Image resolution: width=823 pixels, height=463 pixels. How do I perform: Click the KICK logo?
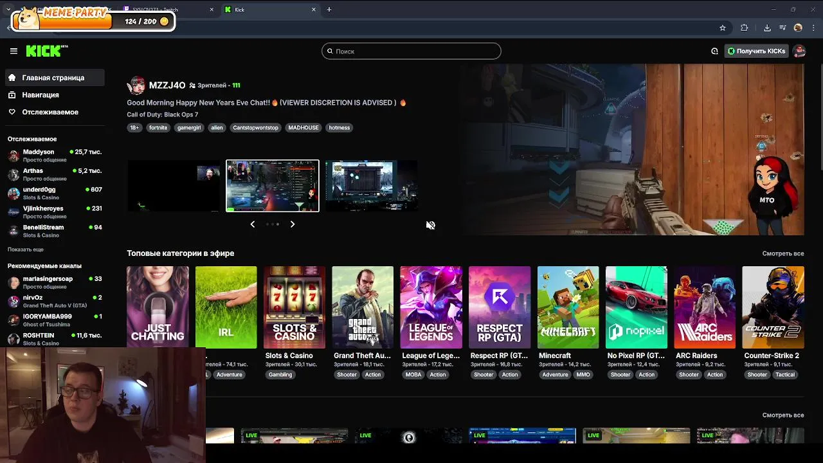(47, 51)
